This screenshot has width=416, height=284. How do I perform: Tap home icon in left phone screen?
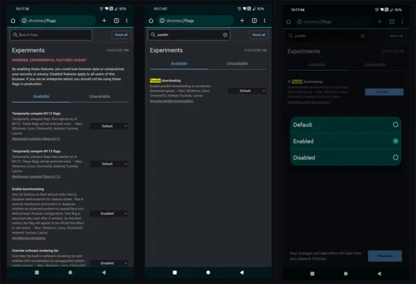(13, 20)
